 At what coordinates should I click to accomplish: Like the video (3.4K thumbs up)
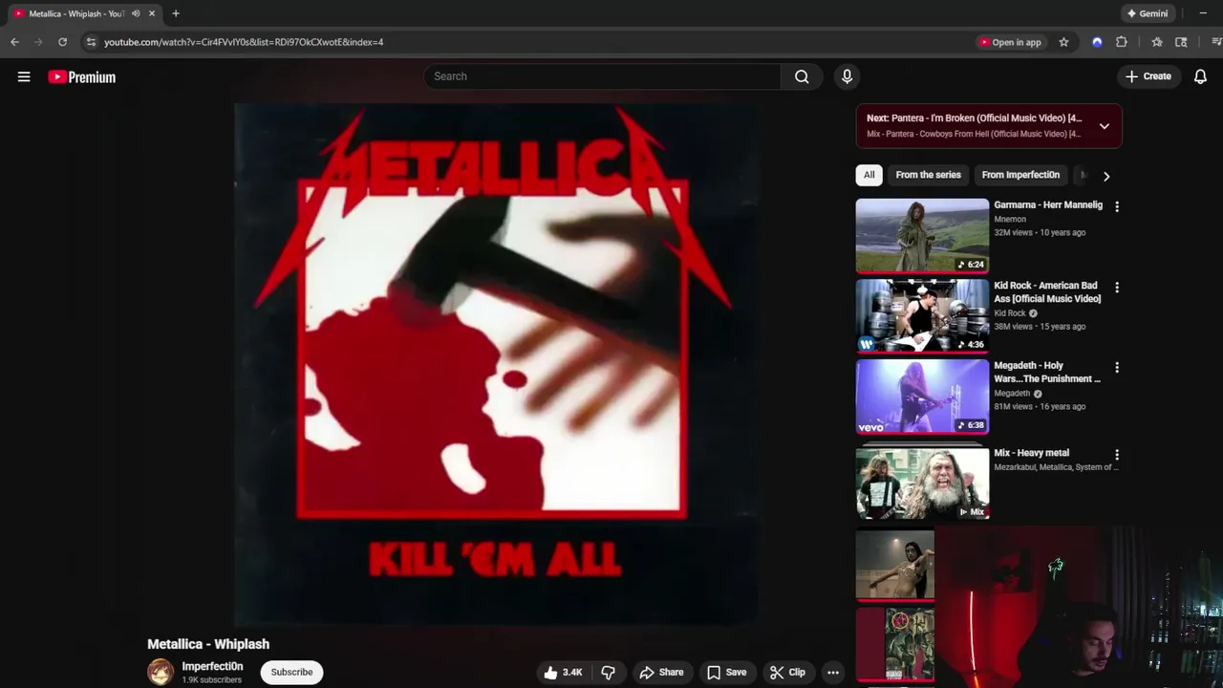[564, 672]
